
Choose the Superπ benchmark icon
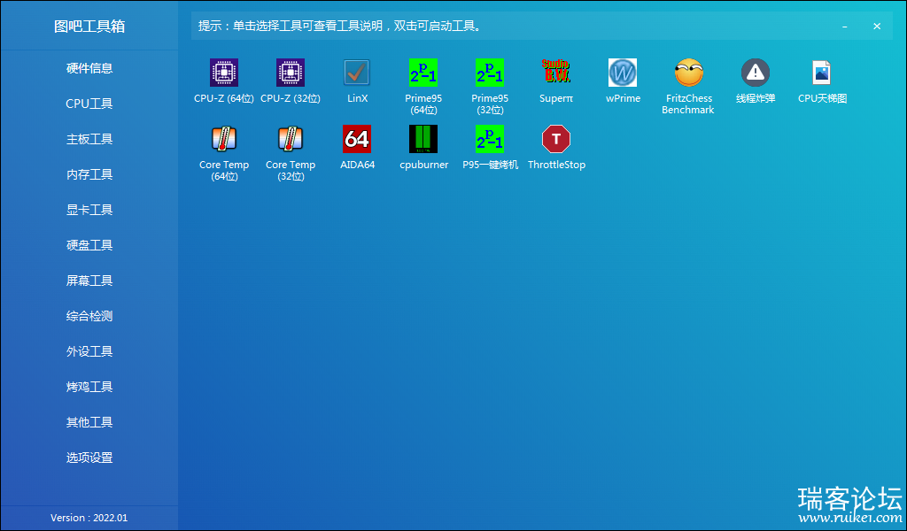[x=556, y=73]
